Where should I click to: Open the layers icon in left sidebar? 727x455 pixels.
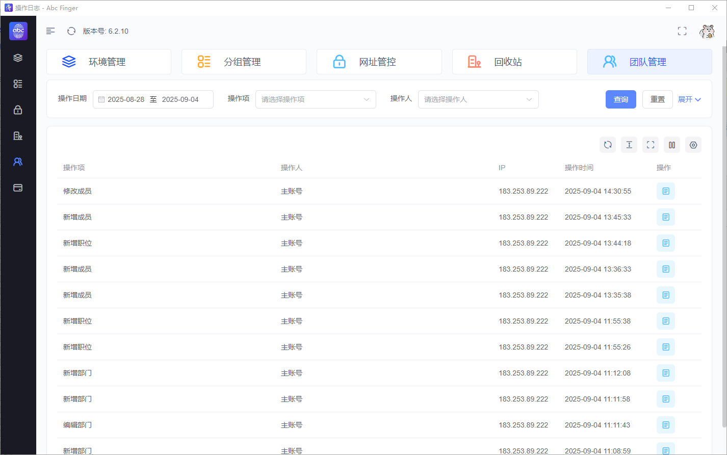click(18, 58)
